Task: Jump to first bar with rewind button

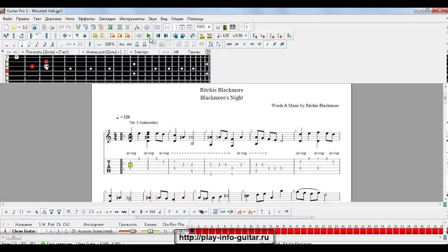Action: tap(158, 36)
